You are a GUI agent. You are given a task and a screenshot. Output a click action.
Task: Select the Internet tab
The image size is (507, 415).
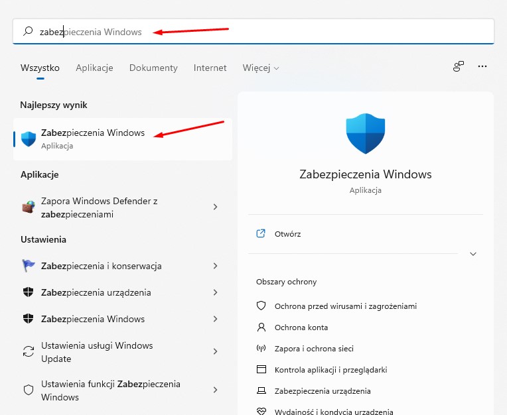(x=210, y=68)
